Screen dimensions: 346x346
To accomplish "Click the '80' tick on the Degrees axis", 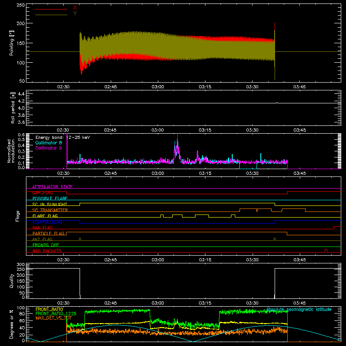I will (22, 313).
